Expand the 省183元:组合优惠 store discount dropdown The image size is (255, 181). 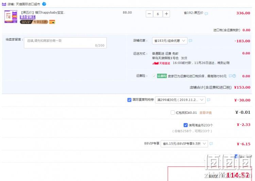click(x=169, y=41)
